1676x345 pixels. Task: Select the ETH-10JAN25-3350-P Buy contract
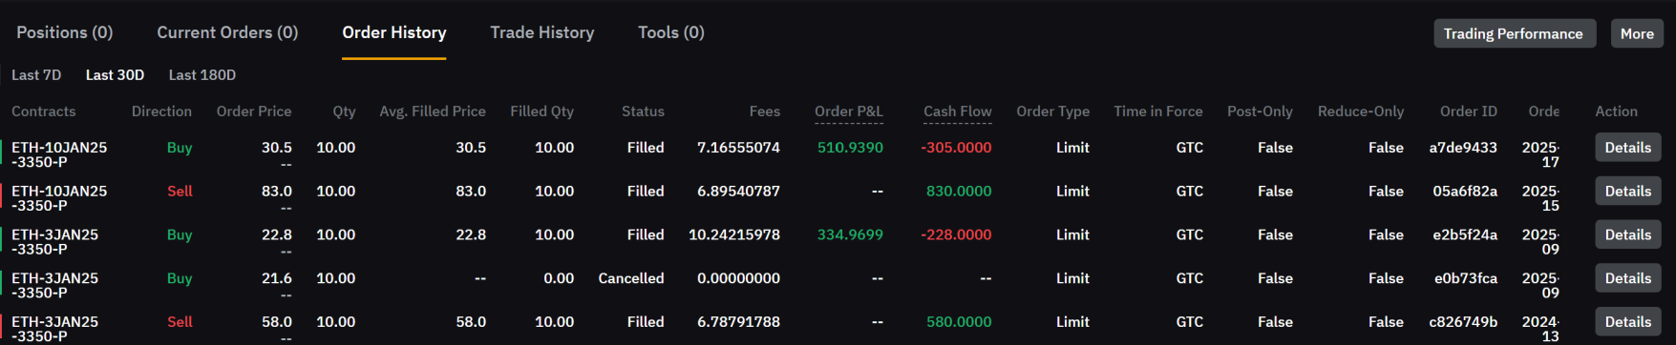point(59,154)
